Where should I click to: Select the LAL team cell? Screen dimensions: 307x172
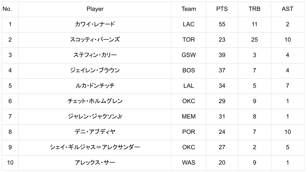pyautogui.click(x=189, y=86)
